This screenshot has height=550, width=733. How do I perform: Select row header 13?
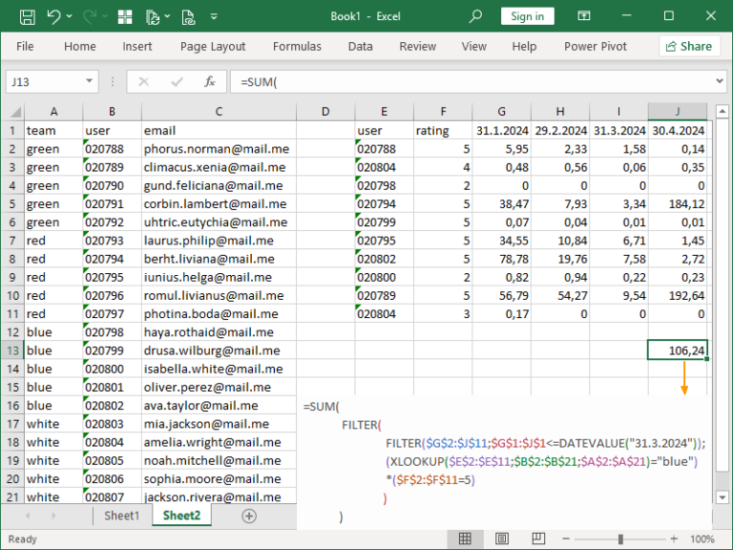12,350
